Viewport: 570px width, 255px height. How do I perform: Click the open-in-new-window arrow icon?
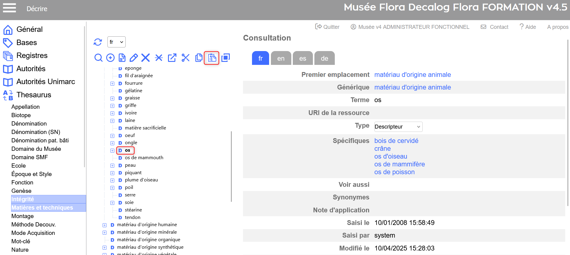pyautogui.click(x=172, y=58)
